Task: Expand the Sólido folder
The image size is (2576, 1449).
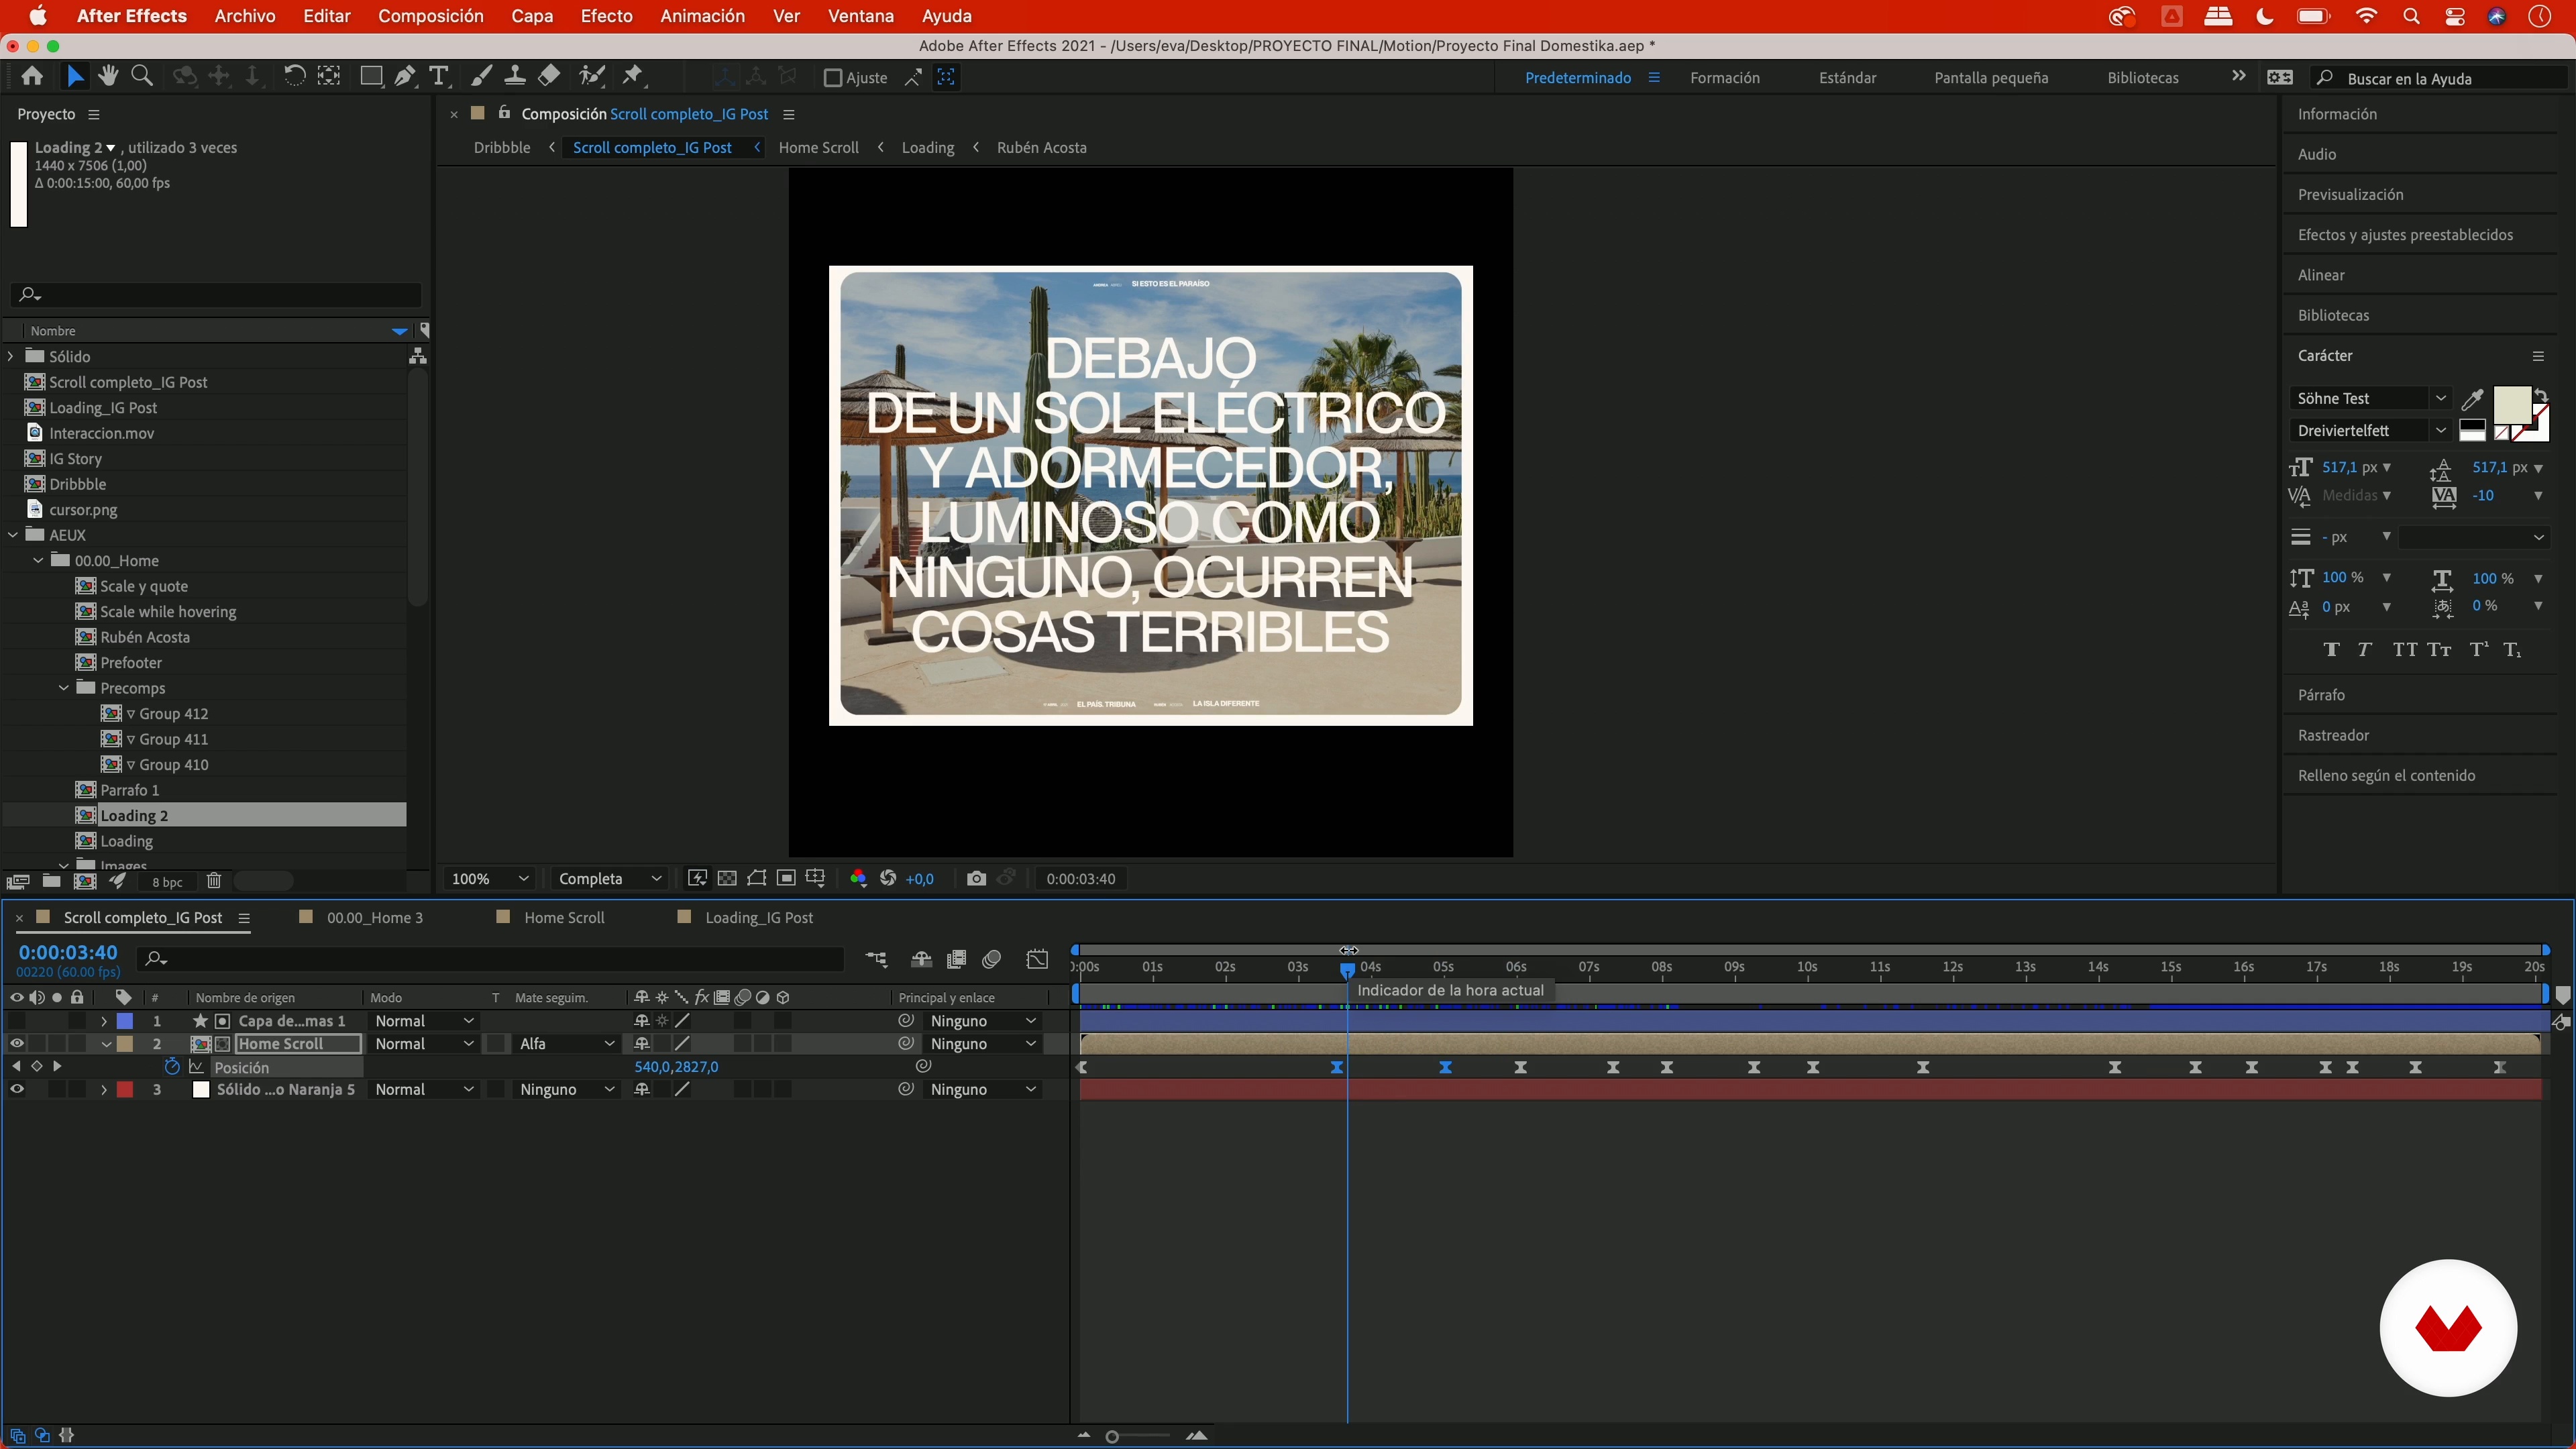Action: [11, 356]
